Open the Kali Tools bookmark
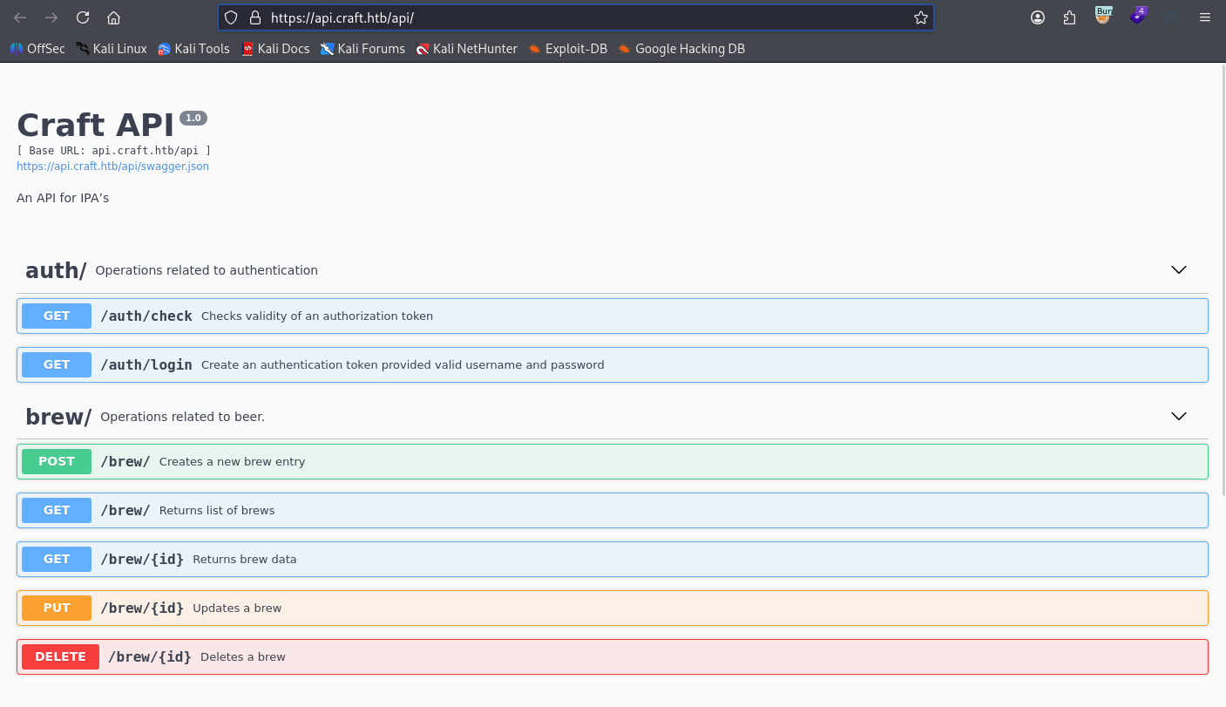1226x707 pixels. 193,49
